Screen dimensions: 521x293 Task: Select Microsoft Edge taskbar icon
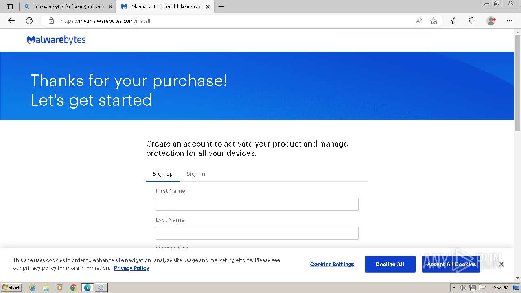[x=88, y=288]
